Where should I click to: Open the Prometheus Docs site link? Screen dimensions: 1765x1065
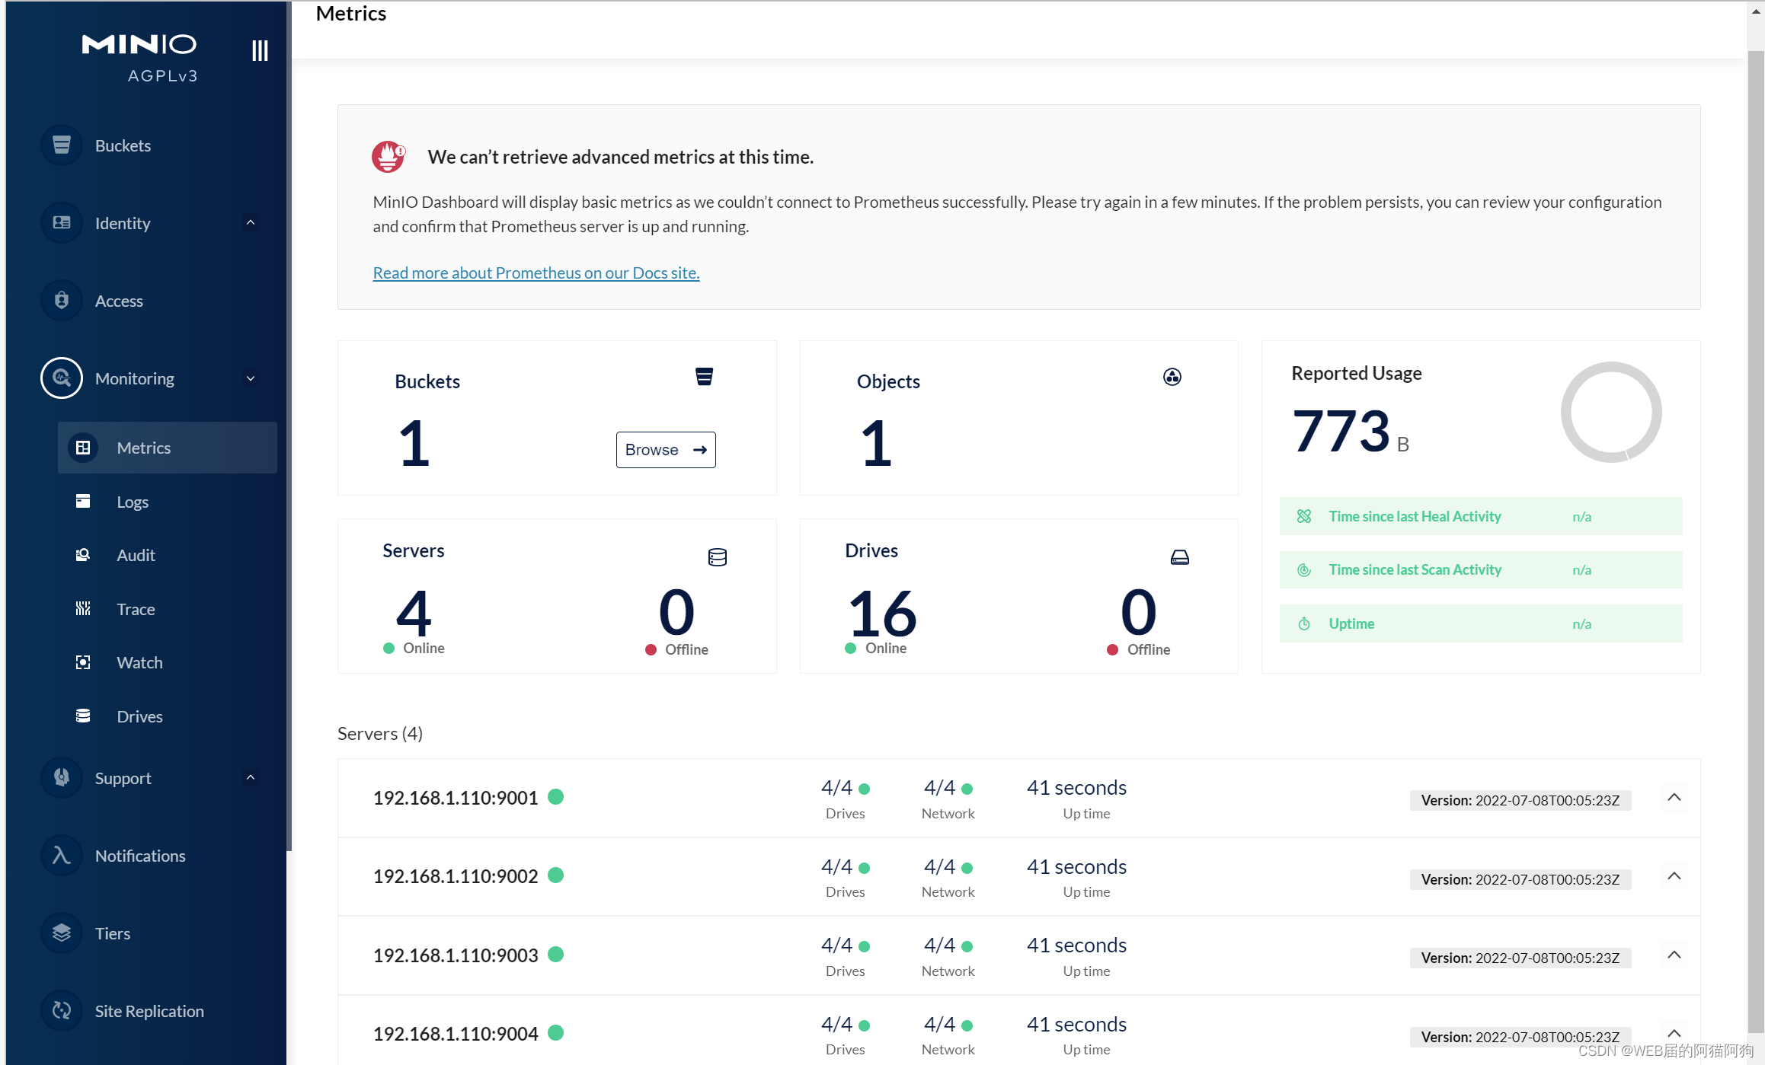pos(536,273)
